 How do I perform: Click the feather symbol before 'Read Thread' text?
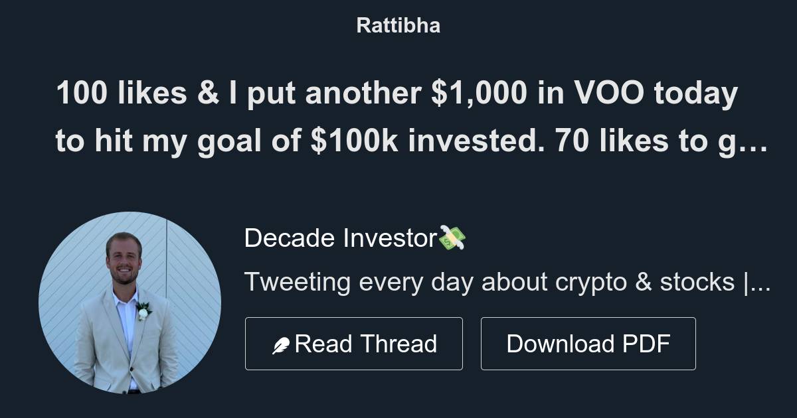(282, 343)
